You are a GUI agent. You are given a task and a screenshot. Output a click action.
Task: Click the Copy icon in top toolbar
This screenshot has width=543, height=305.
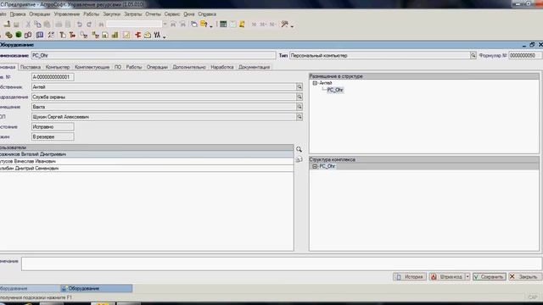click(37, 25)
